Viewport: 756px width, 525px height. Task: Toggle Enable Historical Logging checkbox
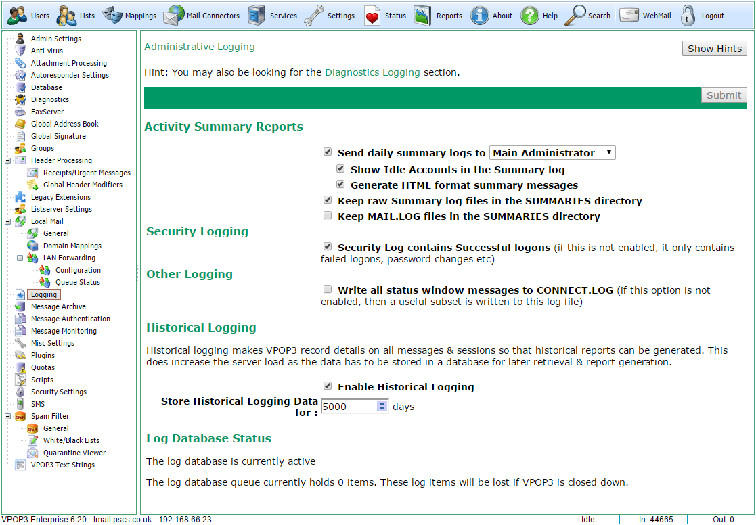click(328, 386)
